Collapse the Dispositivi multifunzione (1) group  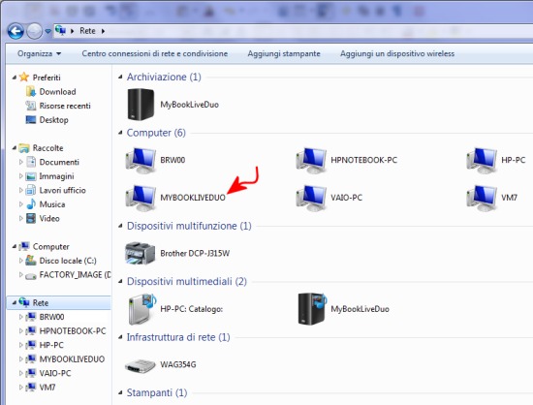pyautogui.click(x=120, y=226)
